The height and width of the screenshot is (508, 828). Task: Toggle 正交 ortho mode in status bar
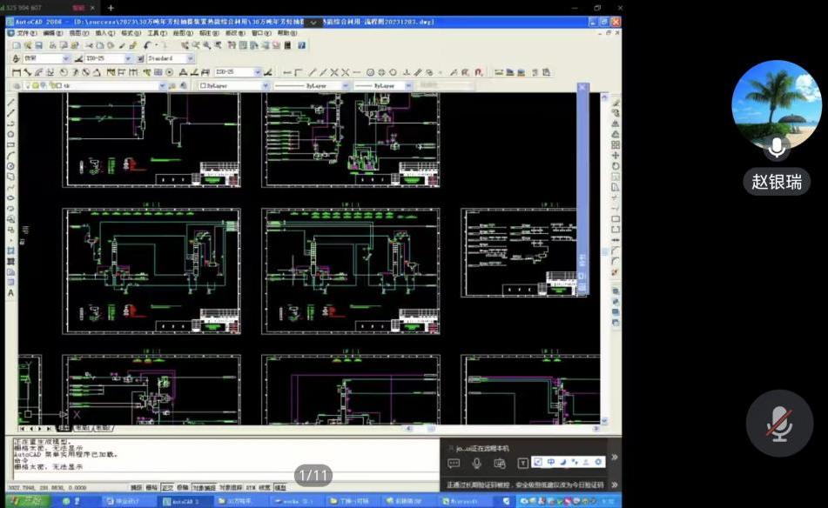pos(166,488)
